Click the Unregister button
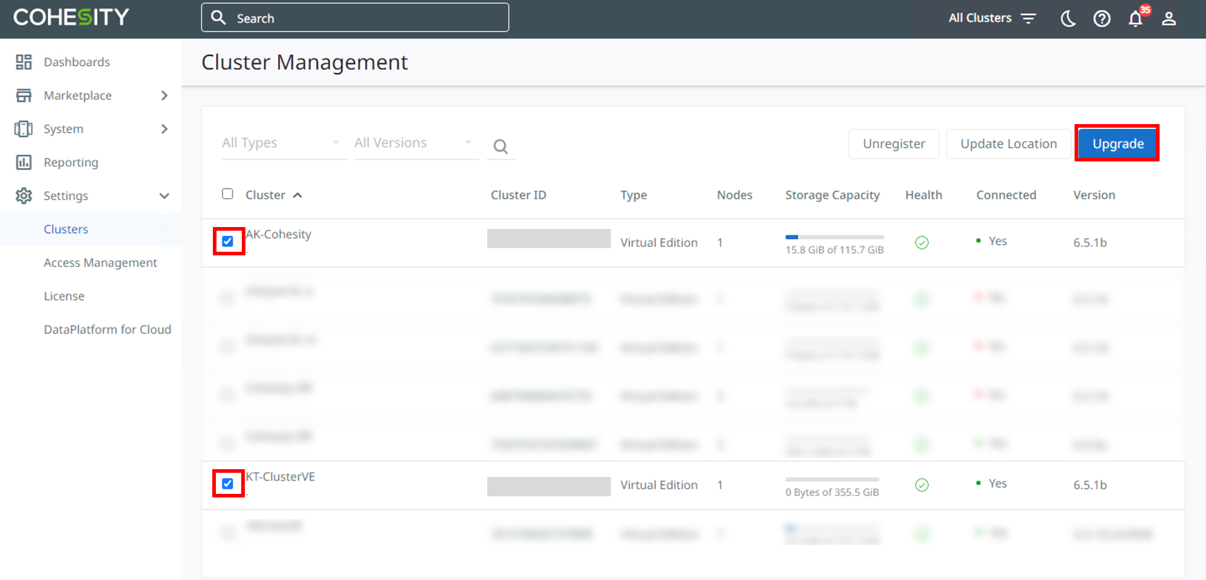 coord(894,144)
